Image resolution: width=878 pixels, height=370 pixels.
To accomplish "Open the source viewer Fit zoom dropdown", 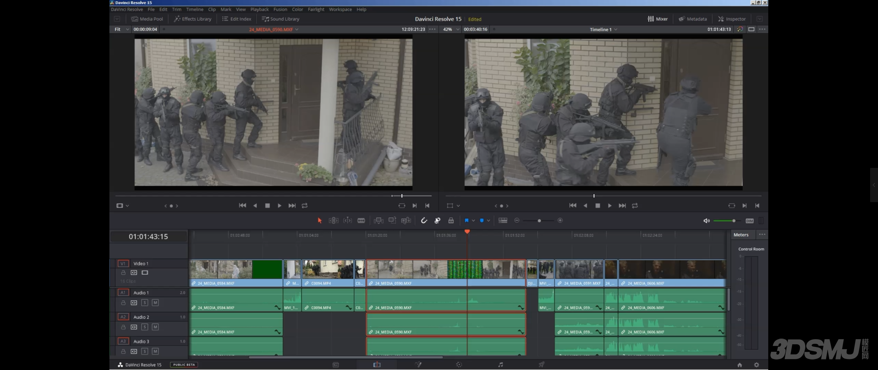I will click(121, 29).
